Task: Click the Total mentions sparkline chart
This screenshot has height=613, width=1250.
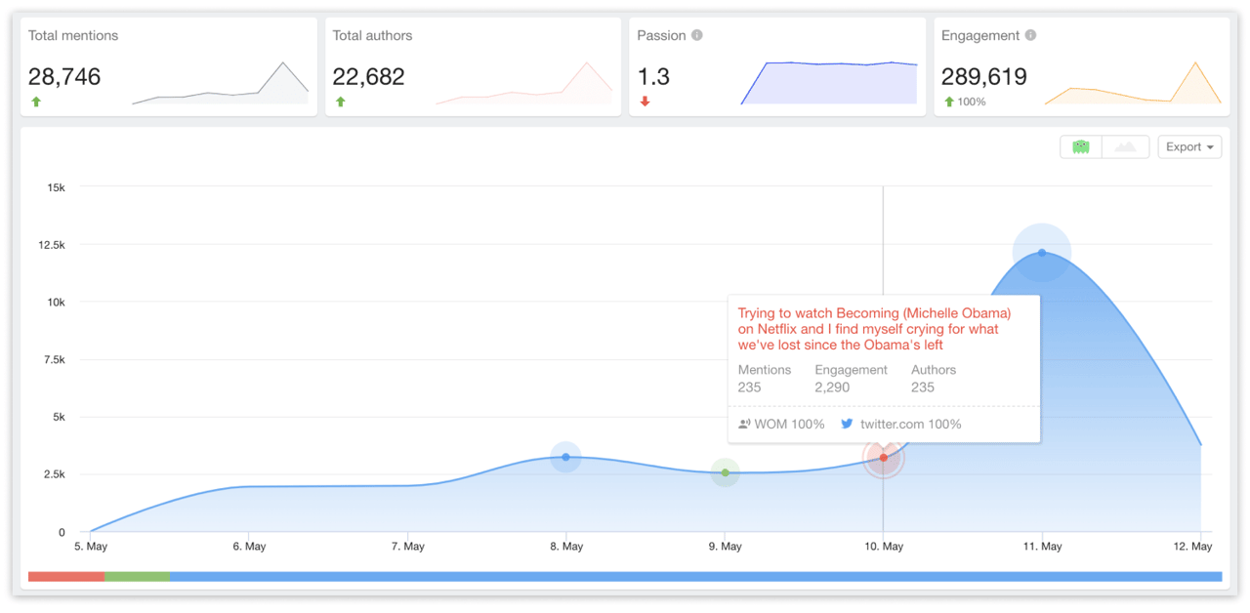Action: click(220, 85)
